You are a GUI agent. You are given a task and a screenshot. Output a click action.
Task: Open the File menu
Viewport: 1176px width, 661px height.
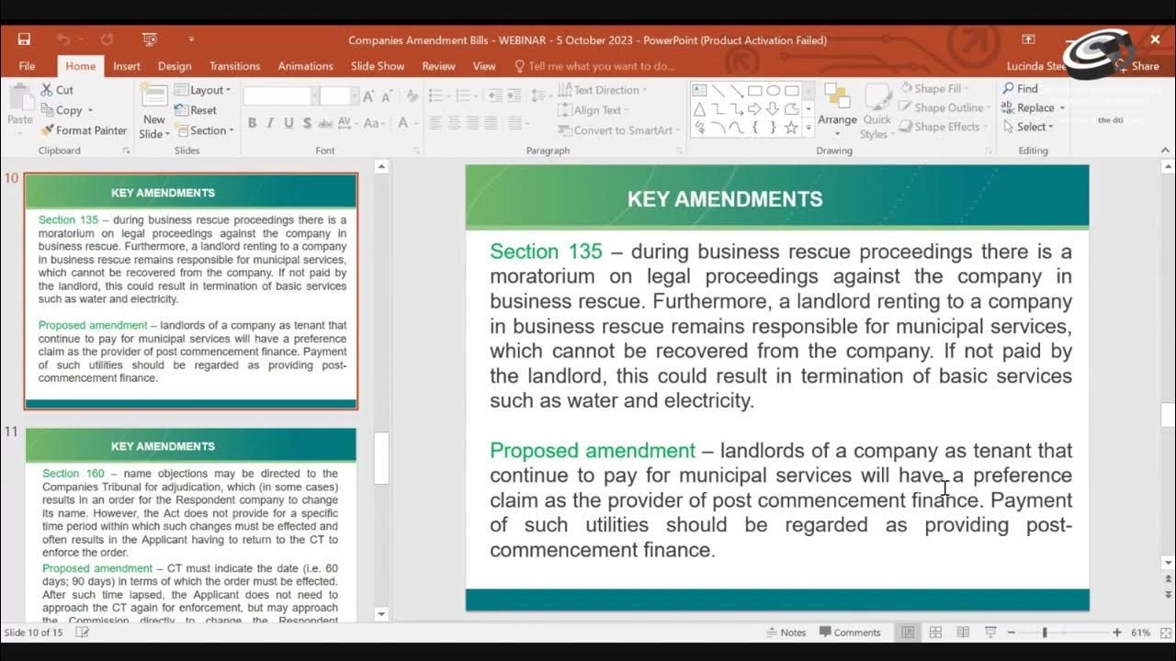pos(28,66)
